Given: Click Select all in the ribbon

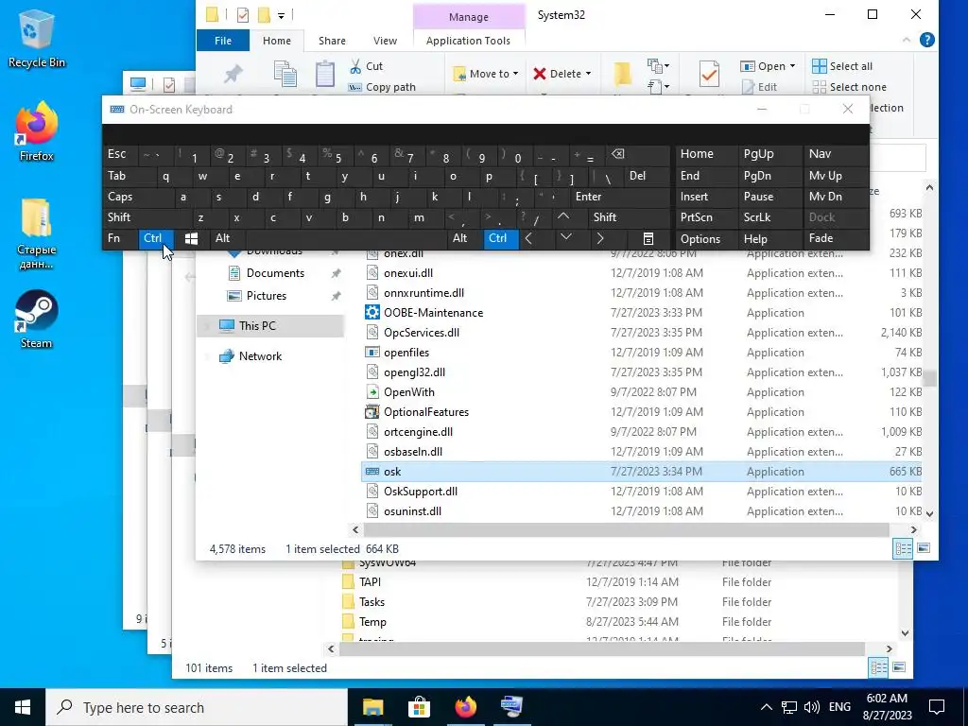Looking at the screenshot, I should (842, 66).
